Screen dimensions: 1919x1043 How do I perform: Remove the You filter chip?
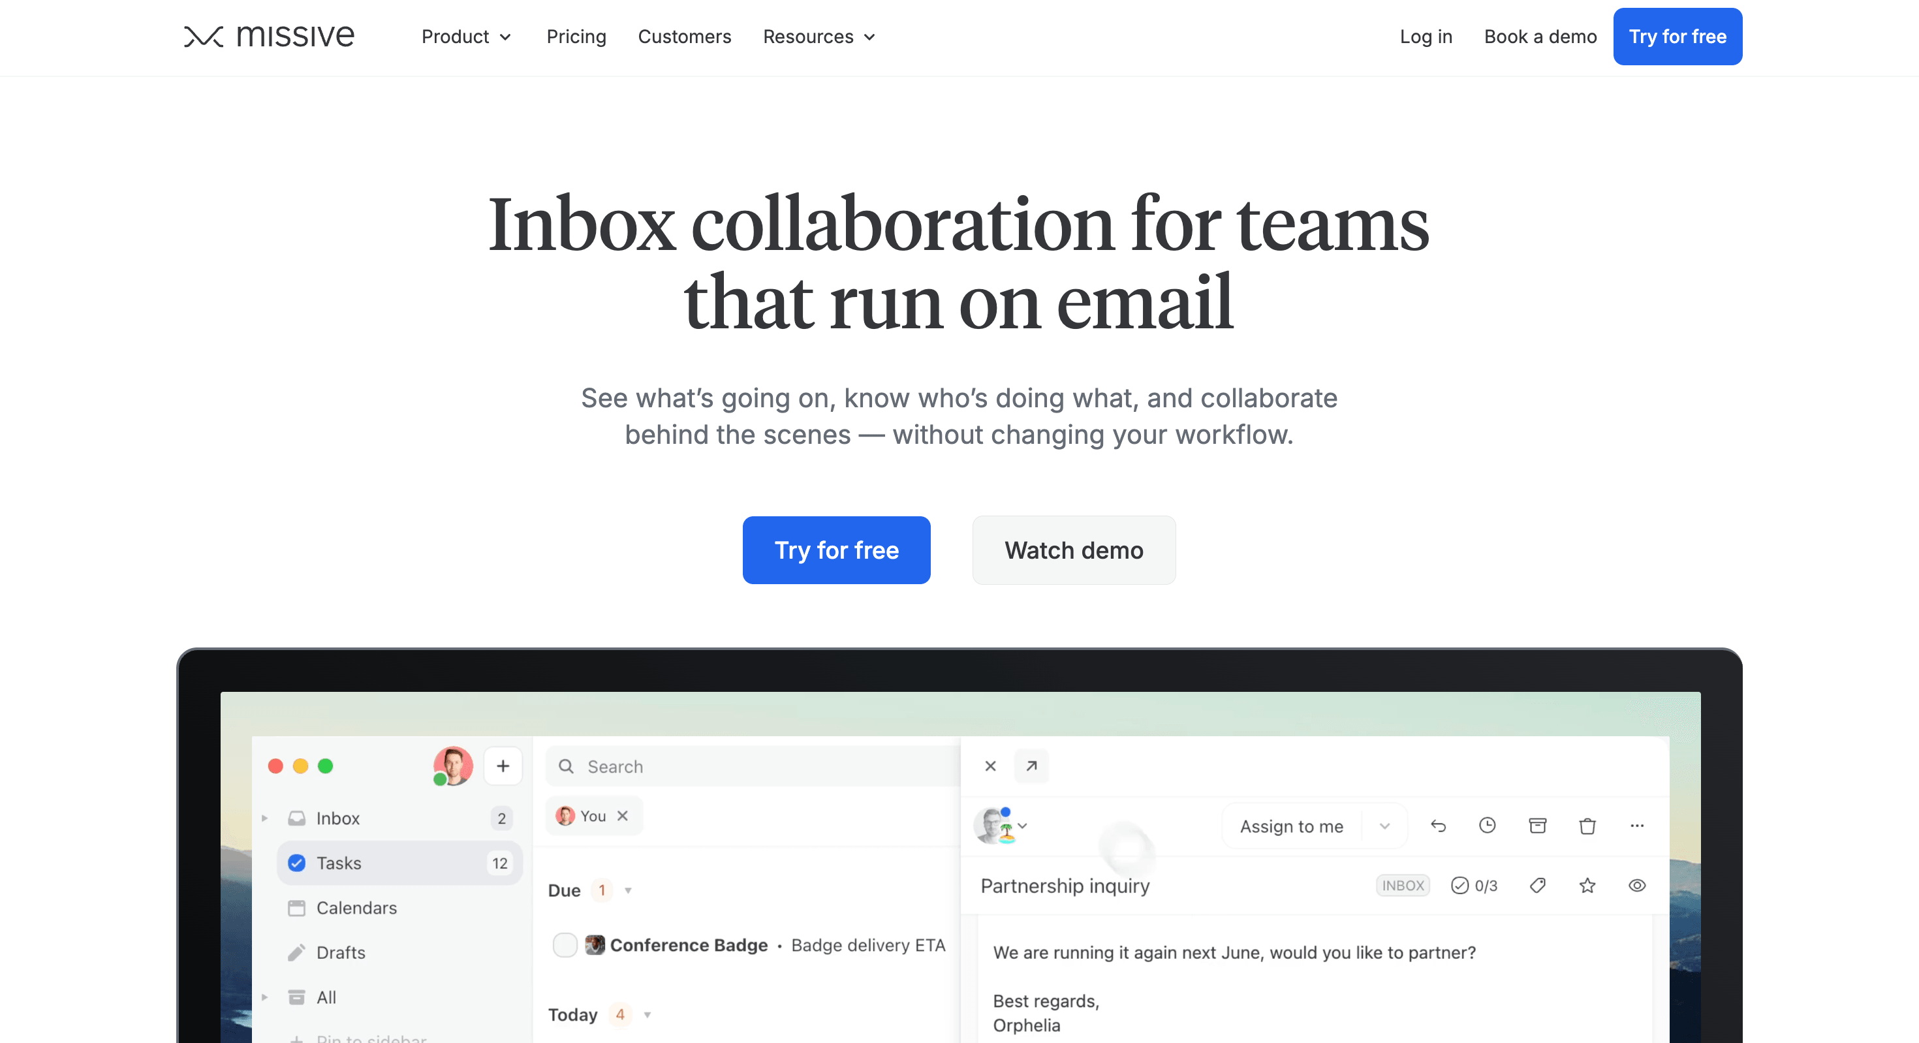[623, 816]
